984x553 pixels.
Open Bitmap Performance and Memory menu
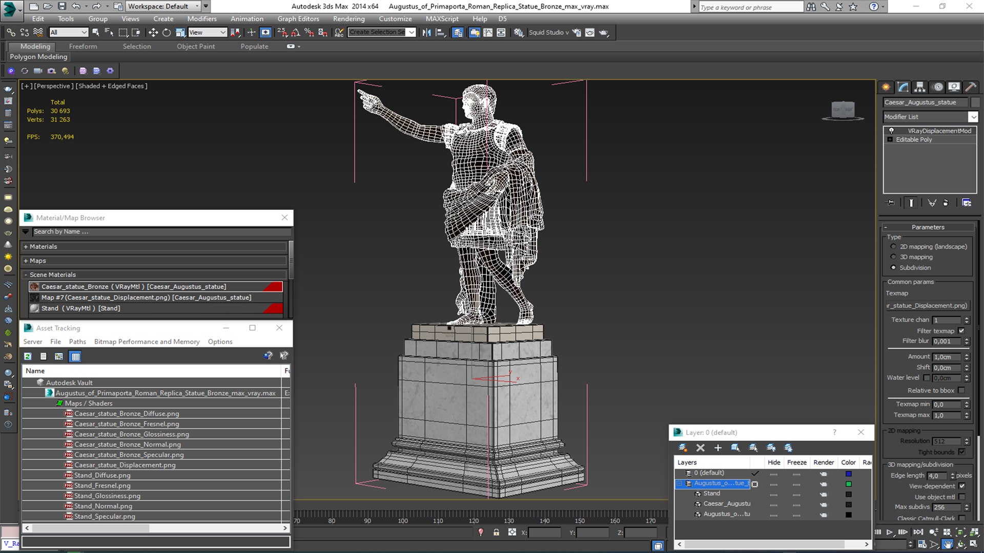click(x=147, y=342)
